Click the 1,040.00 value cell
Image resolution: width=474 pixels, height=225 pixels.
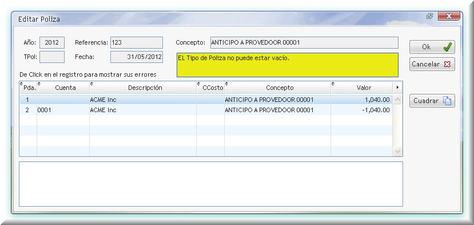(x=361, y=100)
